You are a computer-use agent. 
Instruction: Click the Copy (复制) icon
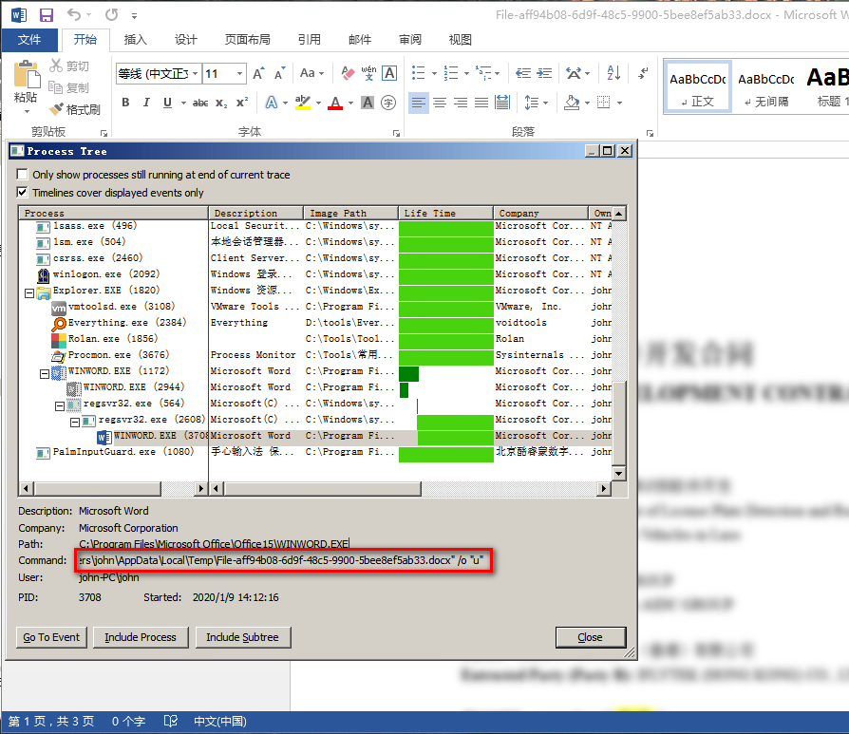(x=56, y=87)
